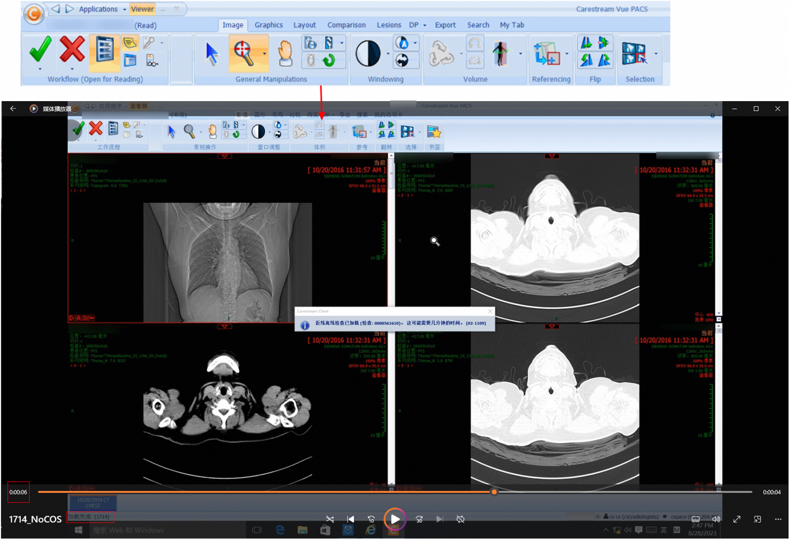Image resolution: width=789 pixels, height=539 pixels.
Task: Click the magnifier tool in the video's Chinese ribbon
Action: coord(189,131)
